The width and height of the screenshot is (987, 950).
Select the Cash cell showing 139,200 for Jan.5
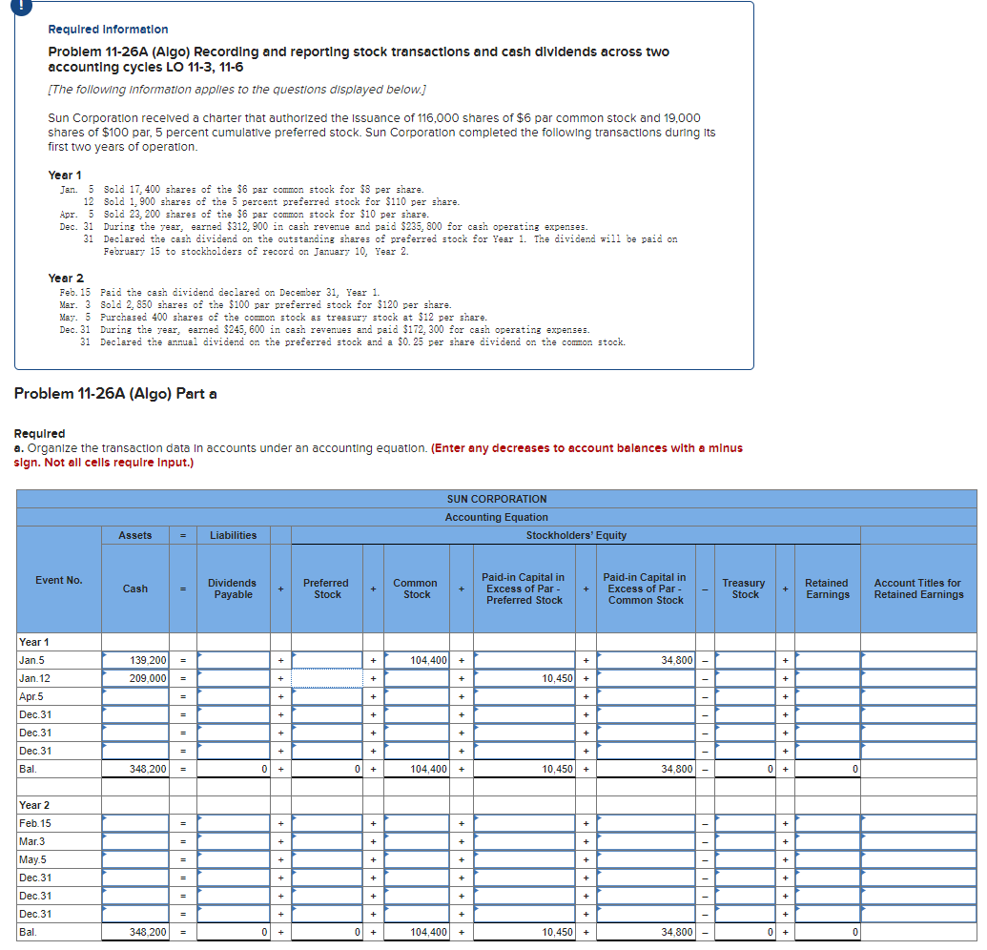click(134, 659)
